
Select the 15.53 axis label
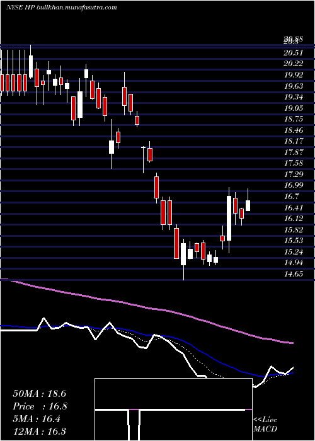[x=294, y=241]
